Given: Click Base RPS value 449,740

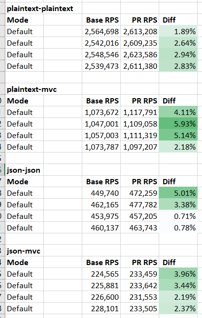Looking at the screenshot, I should (x=101, y=193).
